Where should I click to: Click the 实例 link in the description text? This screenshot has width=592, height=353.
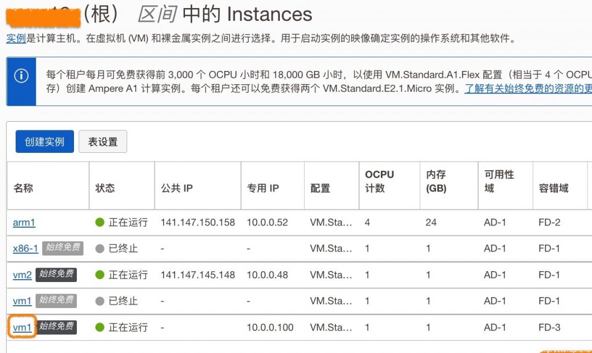click(16, 39)
